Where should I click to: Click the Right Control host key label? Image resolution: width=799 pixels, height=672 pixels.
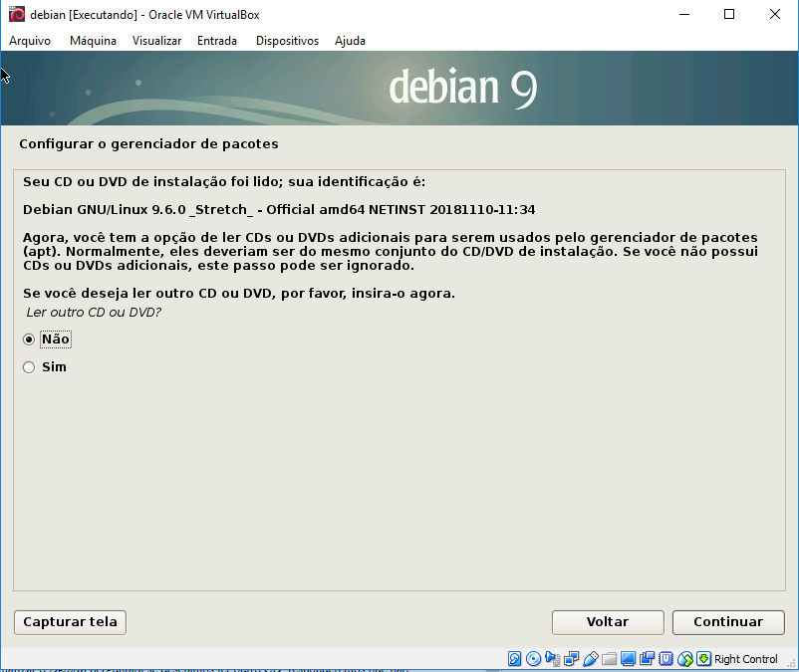[746, 659]
